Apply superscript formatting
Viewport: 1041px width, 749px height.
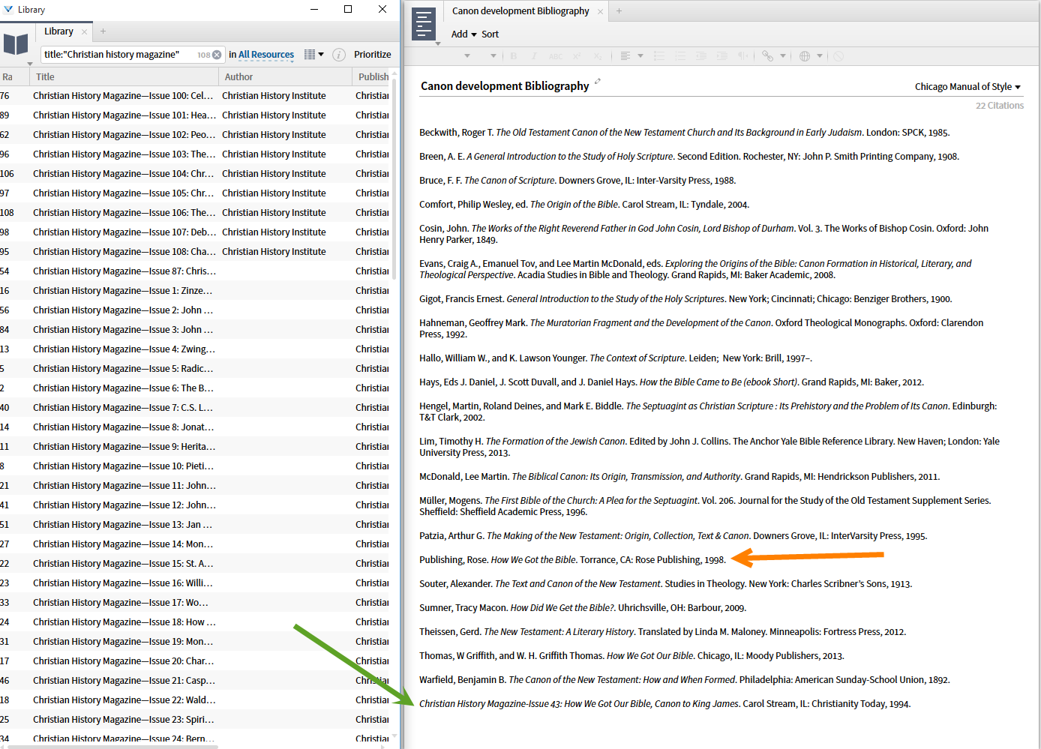pos(577,56)
